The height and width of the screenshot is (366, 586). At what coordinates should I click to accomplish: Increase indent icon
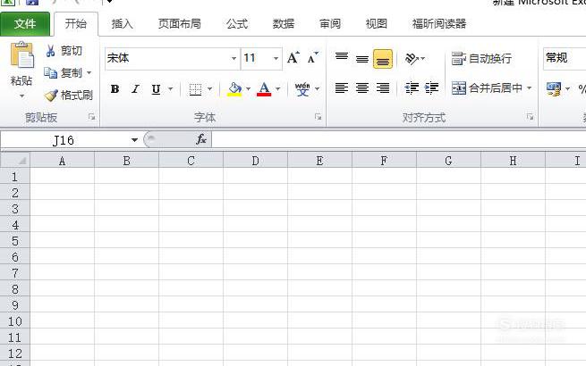click(431, 88)
